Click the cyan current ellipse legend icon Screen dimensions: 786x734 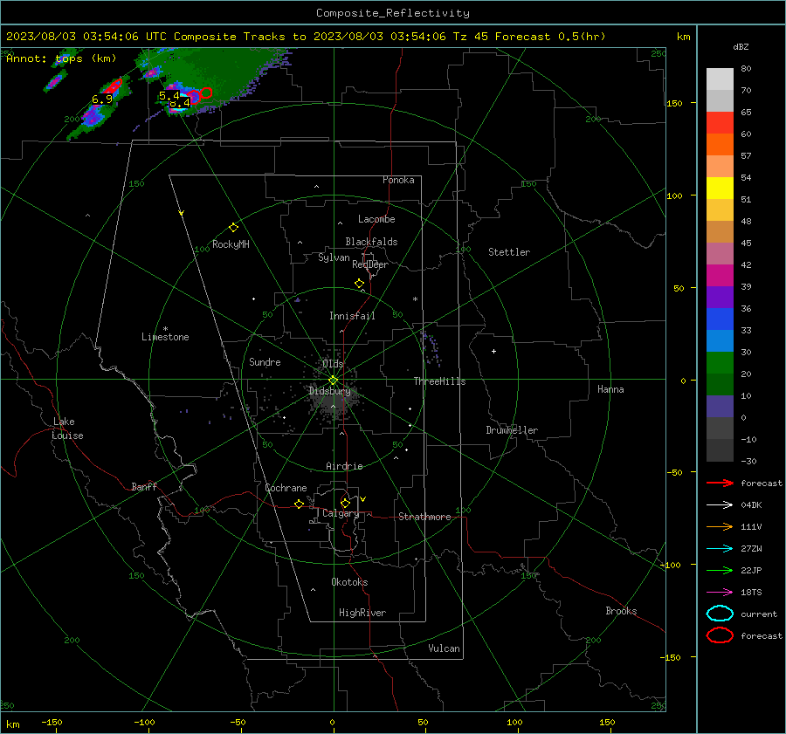click(x=720, y=614)
